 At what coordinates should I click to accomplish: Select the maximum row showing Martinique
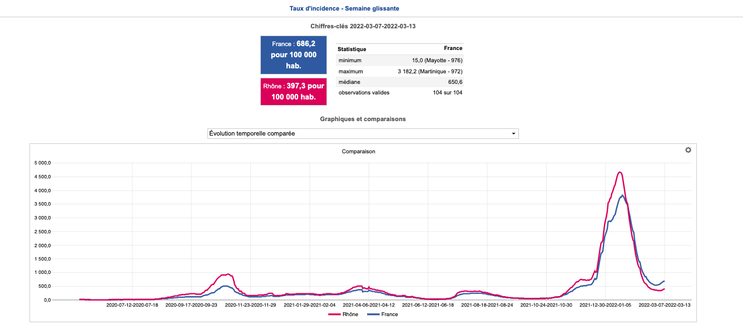pyautogui.click(x=399, y=72)
